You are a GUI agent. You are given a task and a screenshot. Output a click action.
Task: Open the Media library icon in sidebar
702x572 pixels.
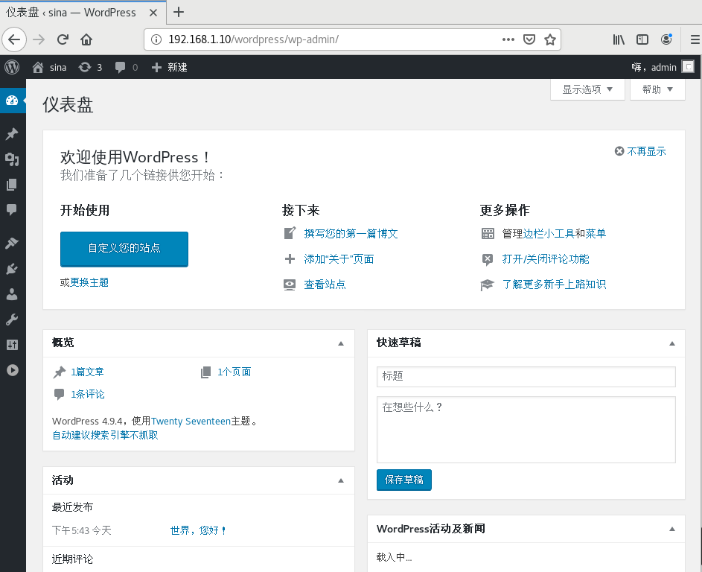tap(12, 159)
